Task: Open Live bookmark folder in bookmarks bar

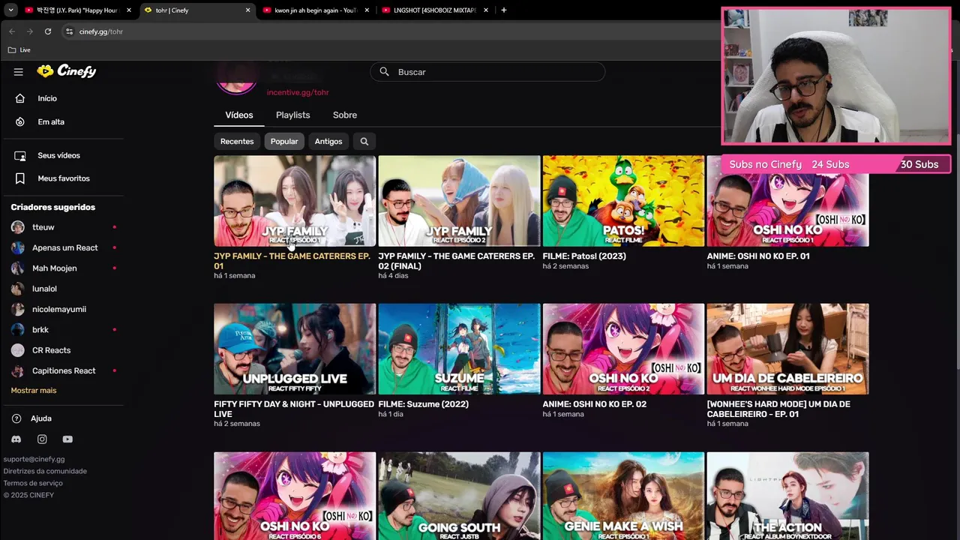Action: click(x=19, y=50)
